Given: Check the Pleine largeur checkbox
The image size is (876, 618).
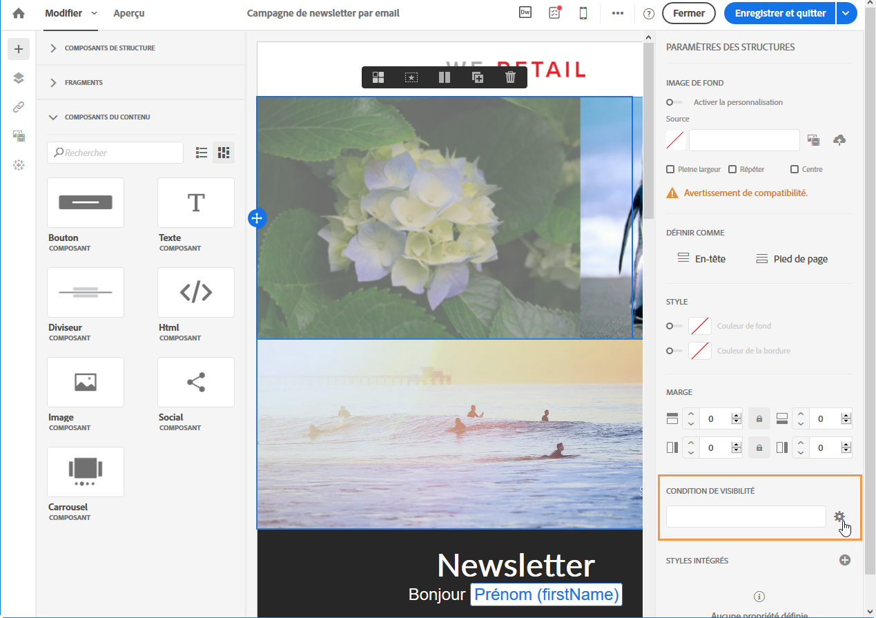Looking at the screenshot, I should [670, 169].
